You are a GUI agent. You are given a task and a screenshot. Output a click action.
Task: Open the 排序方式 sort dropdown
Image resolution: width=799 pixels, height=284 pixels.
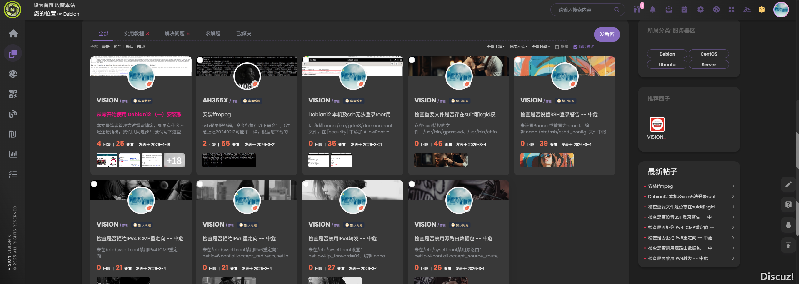click(518, 47)
